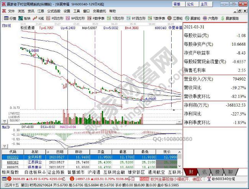
Task: Switch to the 讯 news tab
Action: (204, 172)
